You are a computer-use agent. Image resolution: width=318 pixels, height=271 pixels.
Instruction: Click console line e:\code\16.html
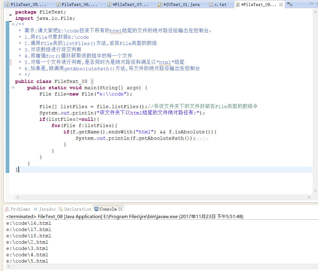click(29, 223)
